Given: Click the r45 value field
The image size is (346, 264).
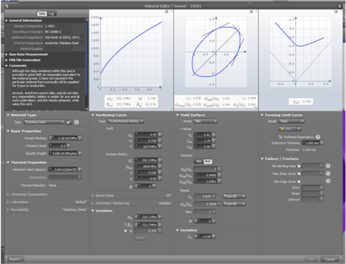Looking at the screenshot, I should [x=203, y=140].
